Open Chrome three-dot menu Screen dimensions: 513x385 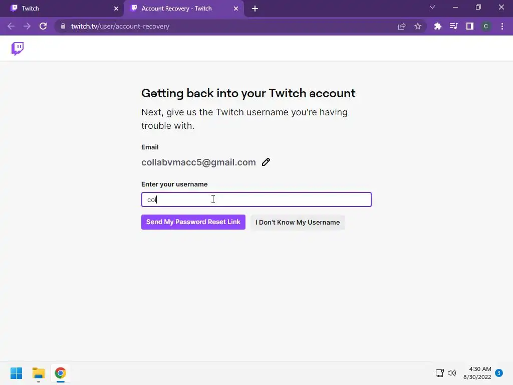(502, 26)
